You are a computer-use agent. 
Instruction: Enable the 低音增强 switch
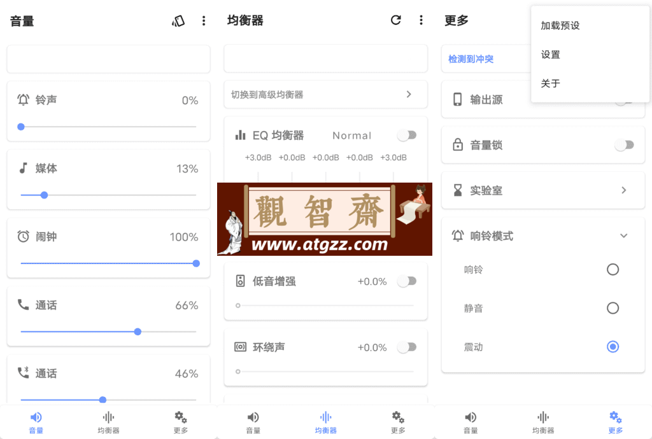pyautogui.click(x=407, y=281)
